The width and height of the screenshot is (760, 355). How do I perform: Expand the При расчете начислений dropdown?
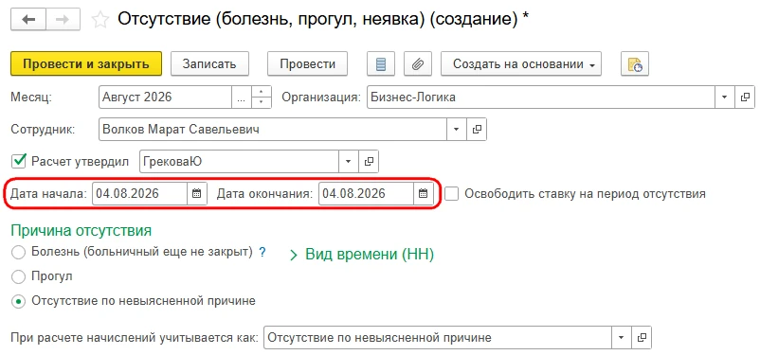tap(622, 338)
